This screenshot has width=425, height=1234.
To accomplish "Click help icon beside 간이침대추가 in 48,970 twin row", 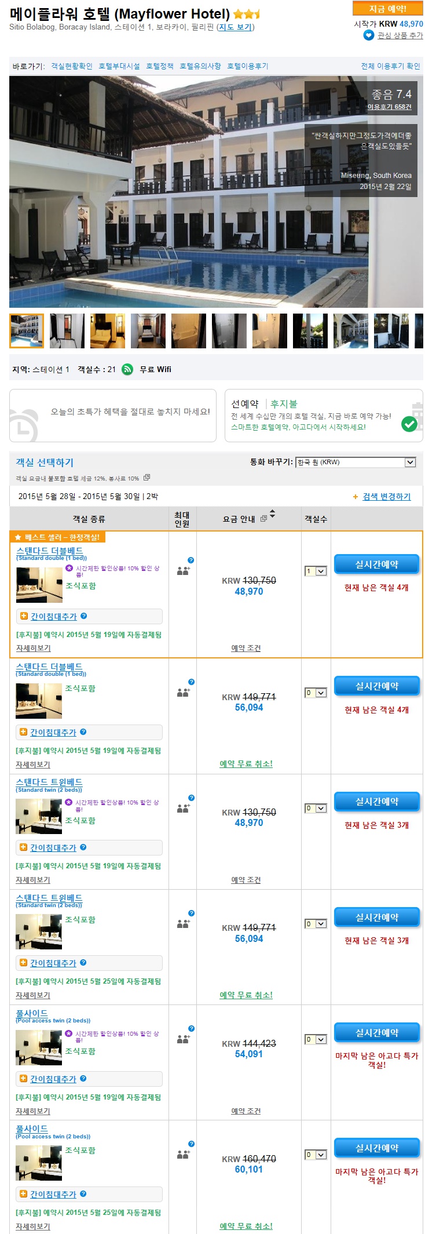I will click(83, 847).
